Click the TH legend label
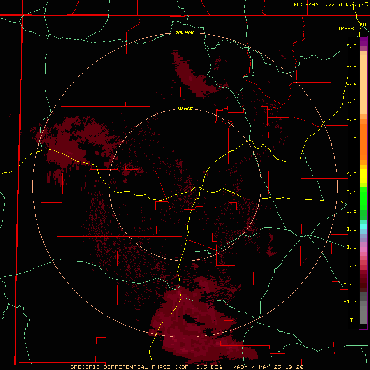This screenshot has height=370, width=370. [x=353, y=320]
